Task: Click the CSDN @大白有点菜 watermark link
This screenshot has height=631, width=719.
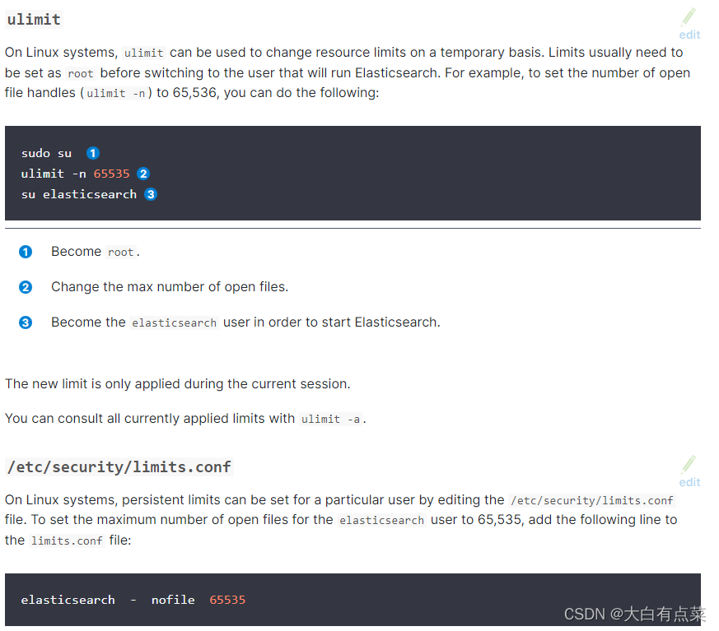Action: pos(634,614)
